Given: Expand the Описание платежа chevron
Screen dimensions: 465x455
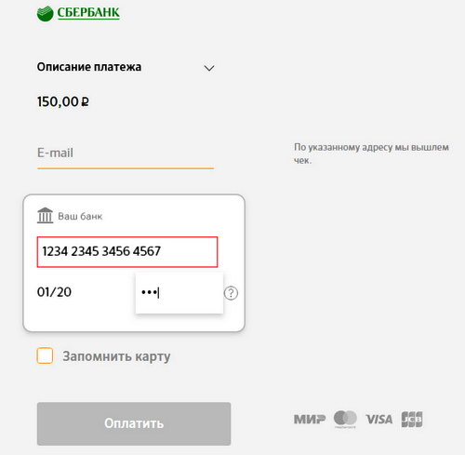Looking at the screenshot, I should point(209,68).
